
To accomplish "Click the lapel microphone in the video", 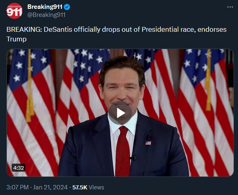I will click(x=133, y=158).
